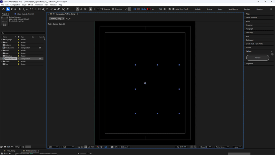Click the Take Snapshot camera icon
Viewport: 275px width, 155px height.
[x=112, y=147]
